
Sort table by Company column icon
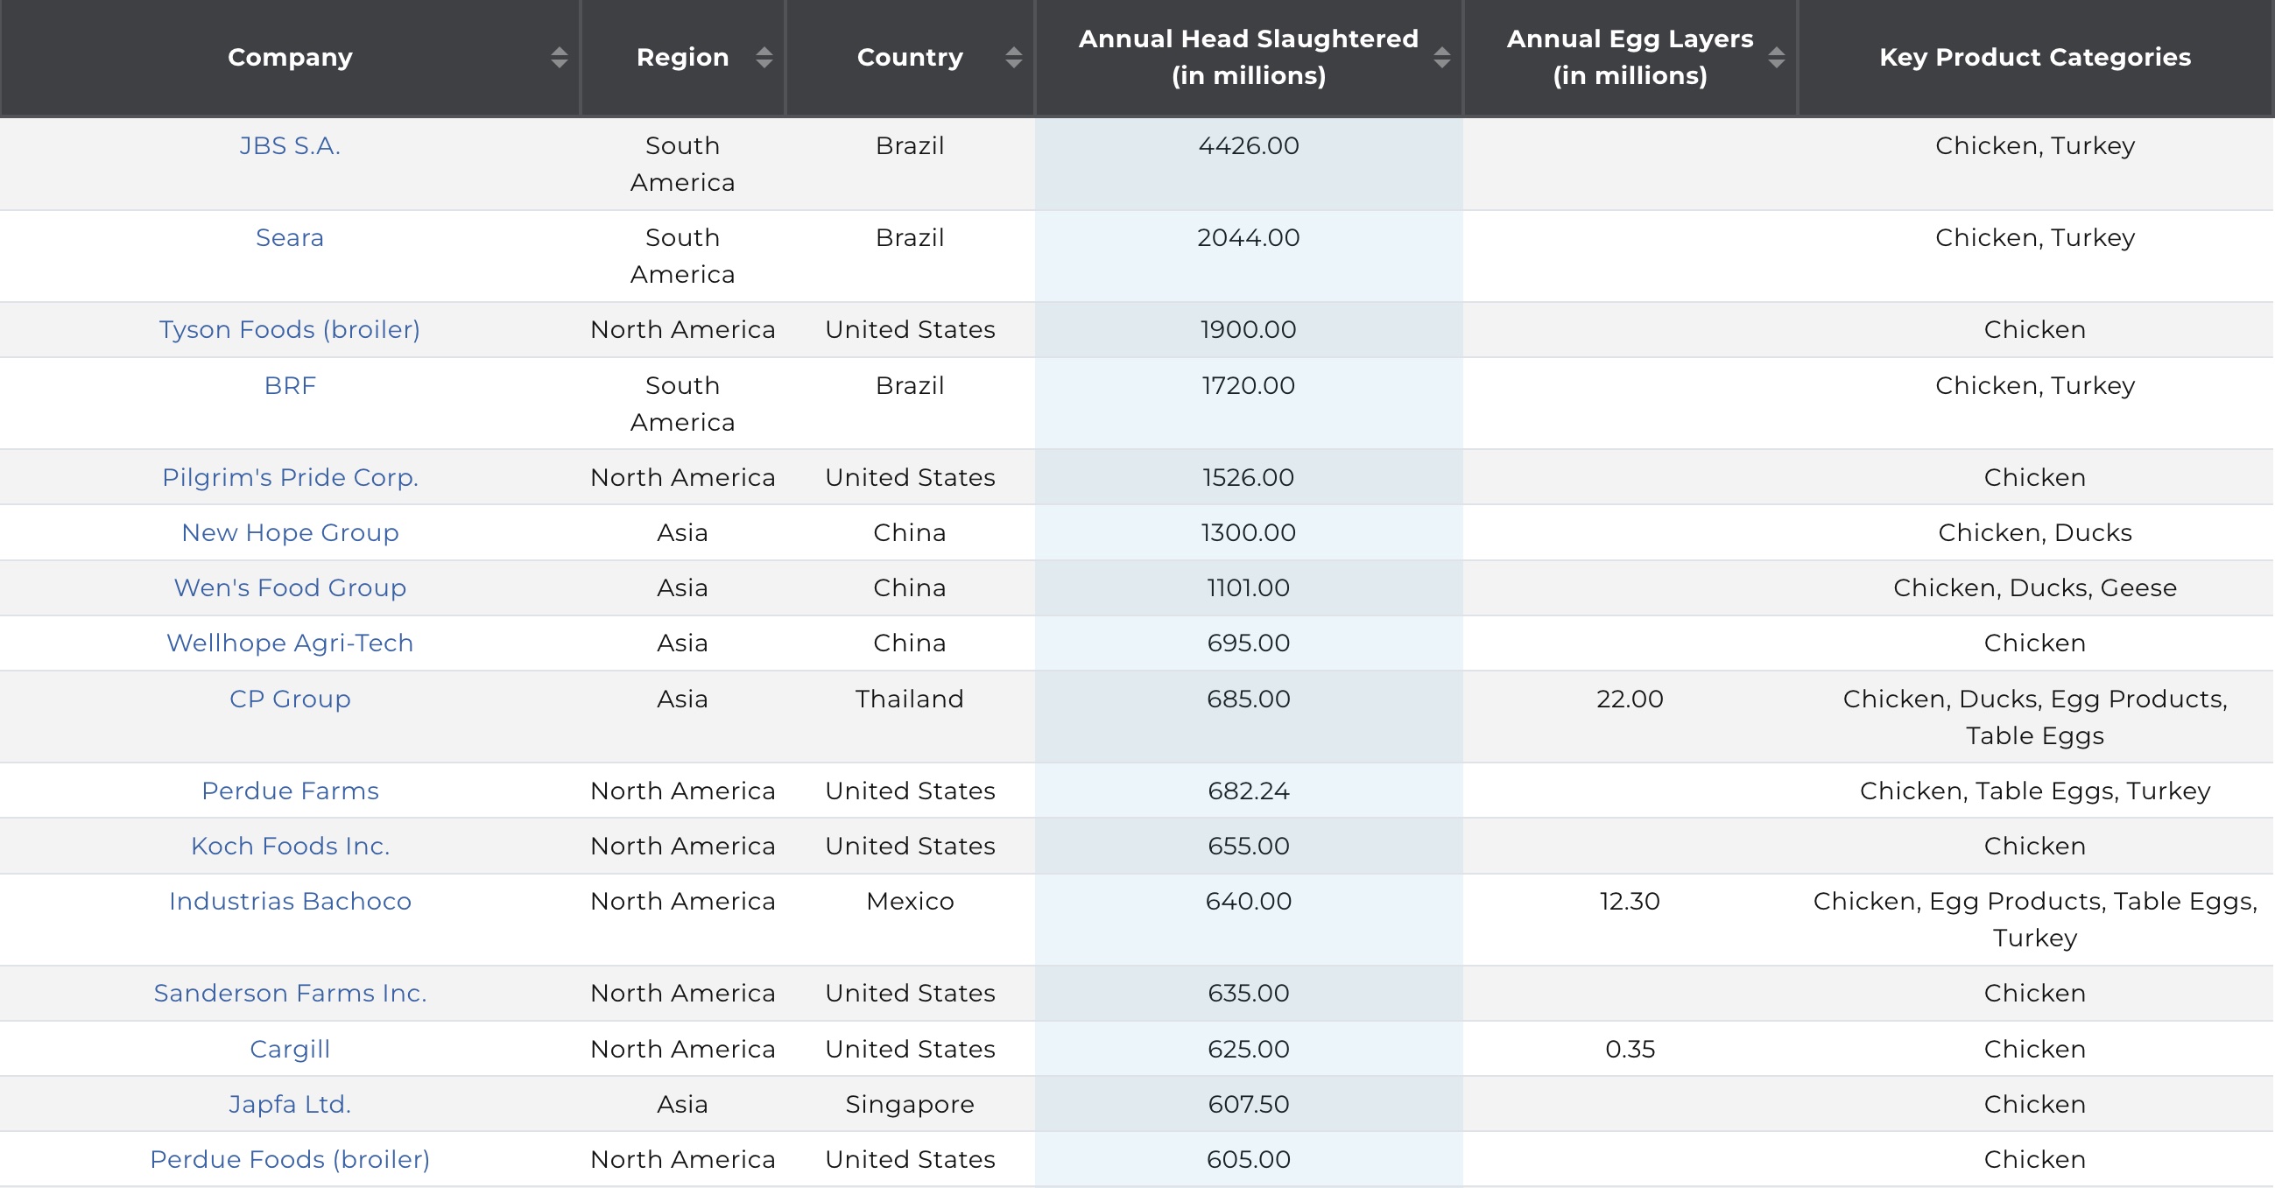click(x=558, y=58)
